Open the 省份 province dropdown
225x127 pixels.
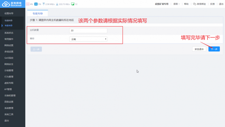[x=88, y=39]
